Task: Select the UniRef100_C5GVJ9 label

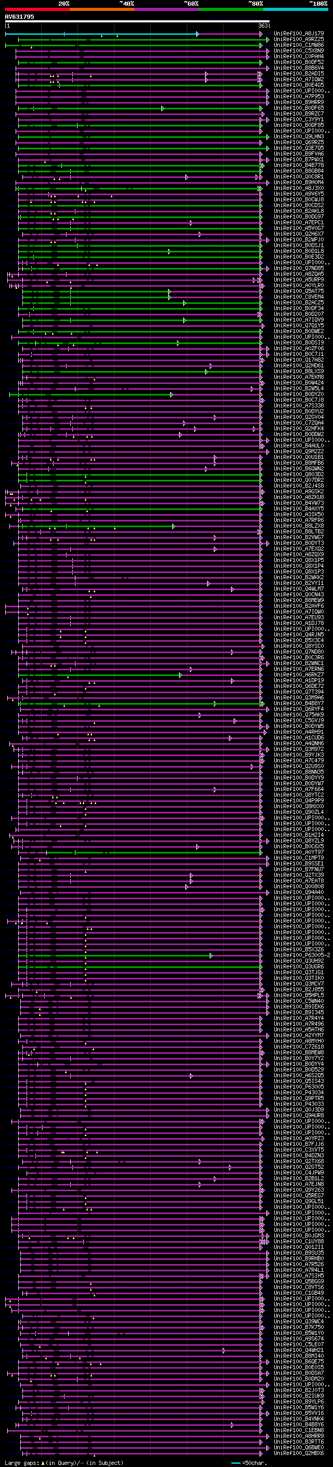Action: pyautogui.click(x=299, y=720)
